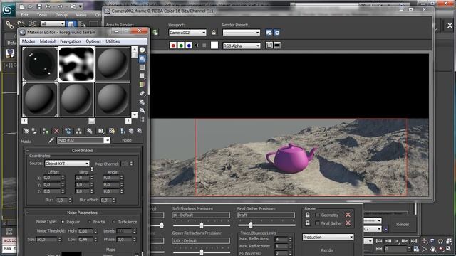Enable the Reuse Geometry checkbox
The height and width of the screenshot is (256, 456).
pyautogui.click(x=318, y=215)
